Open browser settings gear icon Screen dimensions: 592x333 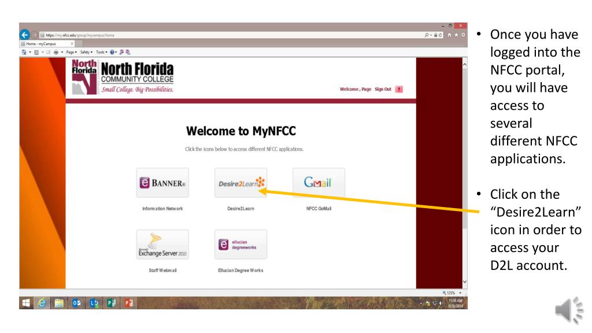(463, 35)
